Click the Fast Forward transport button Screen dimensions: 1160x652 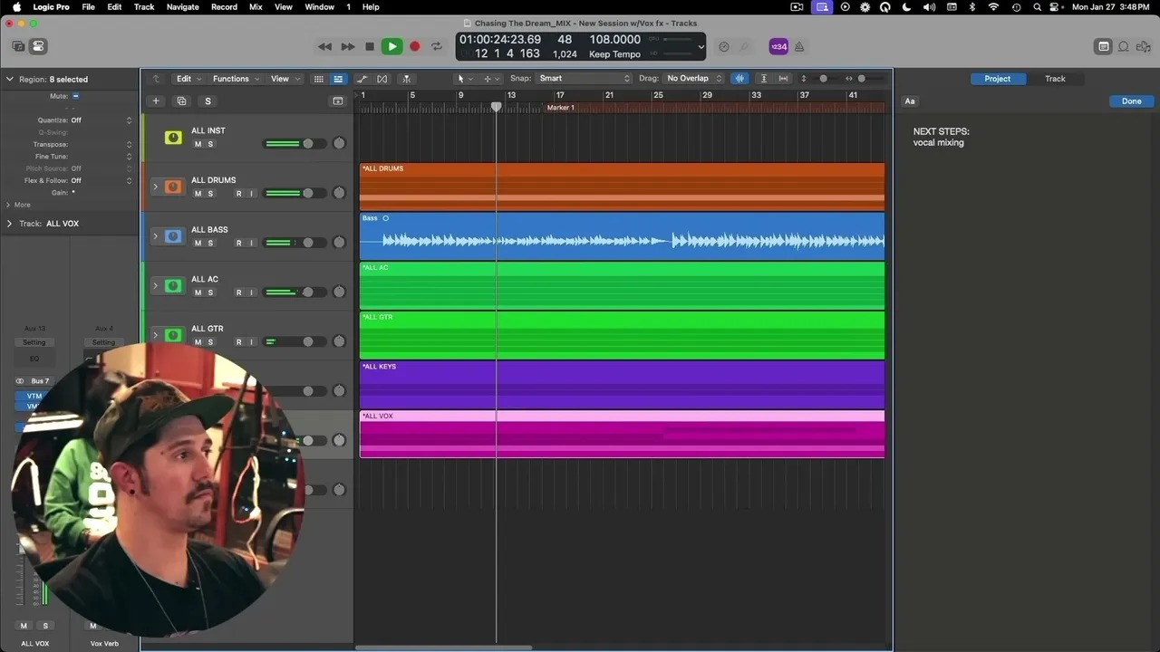[x=348, y=46]
